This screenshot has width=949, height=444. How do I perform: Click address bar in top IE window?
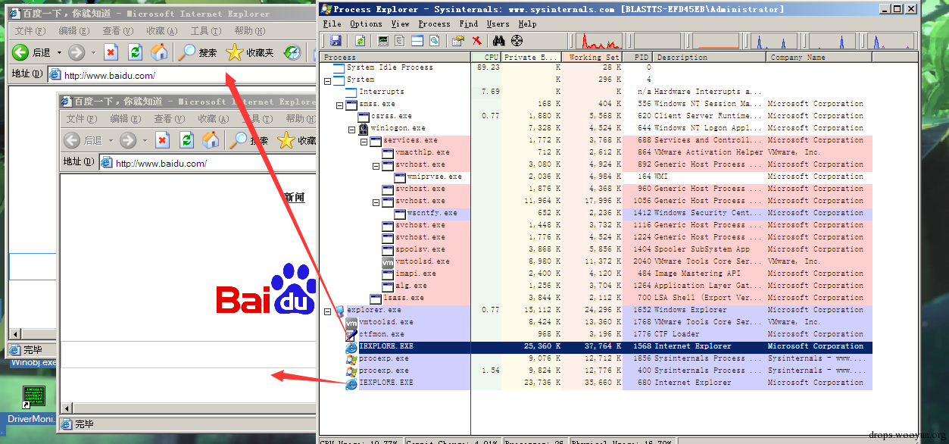[182, 75]
